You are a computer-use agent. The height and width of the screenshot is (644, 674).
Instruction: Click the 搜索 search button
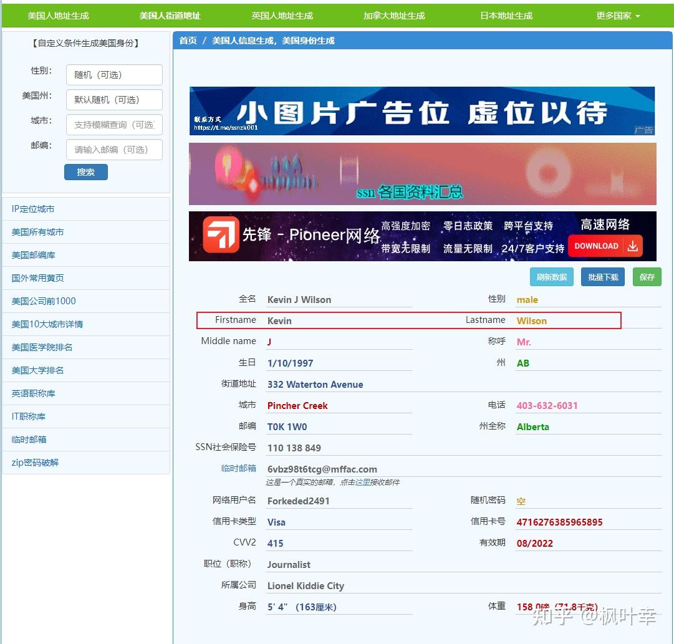(85, 173)
